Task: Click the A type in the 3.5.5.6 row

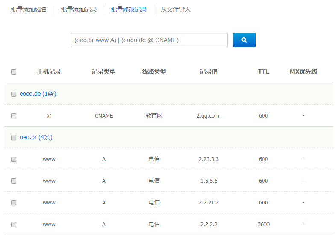Action: (103, 181)
